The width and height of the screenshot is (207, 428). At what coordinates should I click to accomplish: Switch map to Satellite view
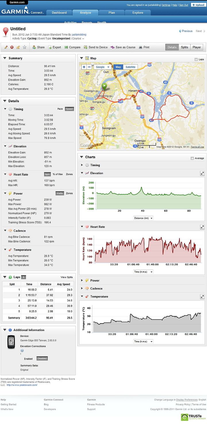131,67
